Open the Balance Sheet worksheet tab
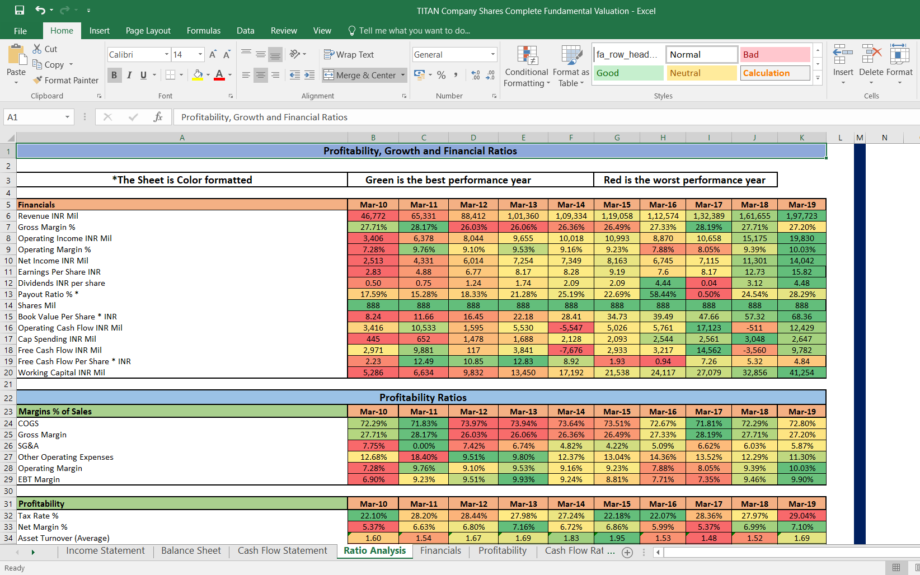The width and height of the screenshot is (920, 575). coord(191,550)
